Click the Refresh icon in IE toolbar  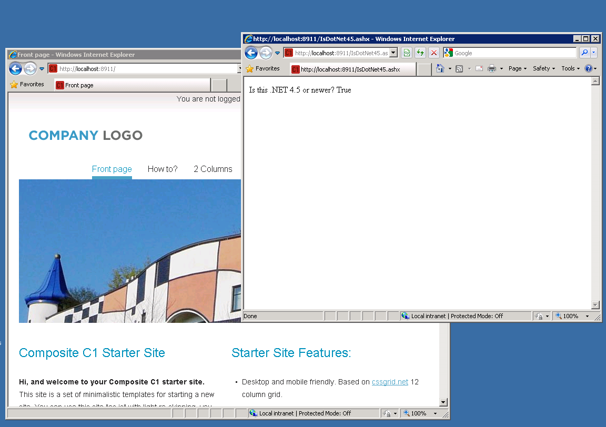tap(420, 53)
